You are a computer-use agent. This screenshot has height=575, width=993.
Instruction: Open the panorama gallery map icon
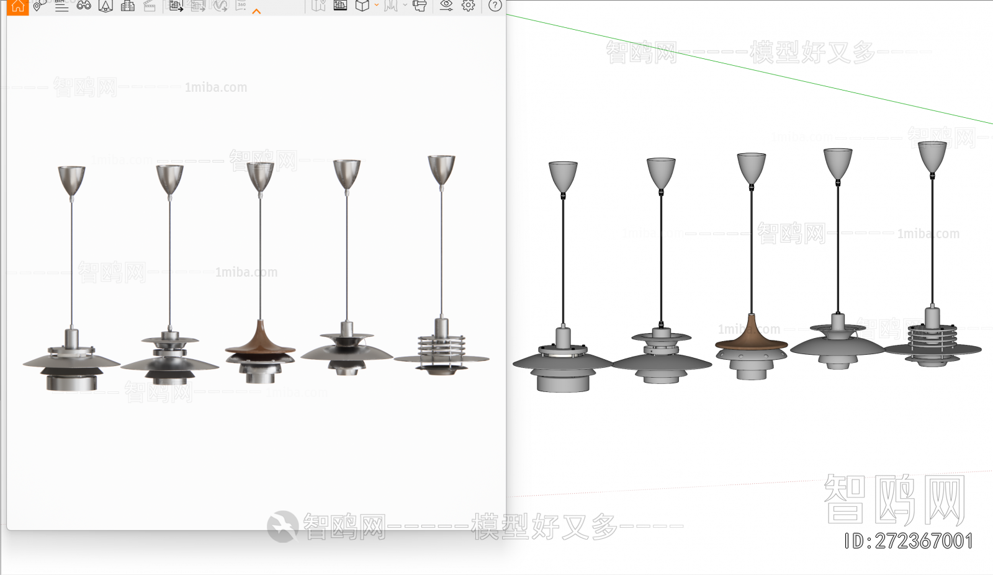(318, 7)
